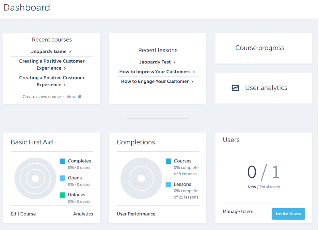Click the User analytics chart icon
The height and width of the screenshot is (230, 319).
click(235, 88)
